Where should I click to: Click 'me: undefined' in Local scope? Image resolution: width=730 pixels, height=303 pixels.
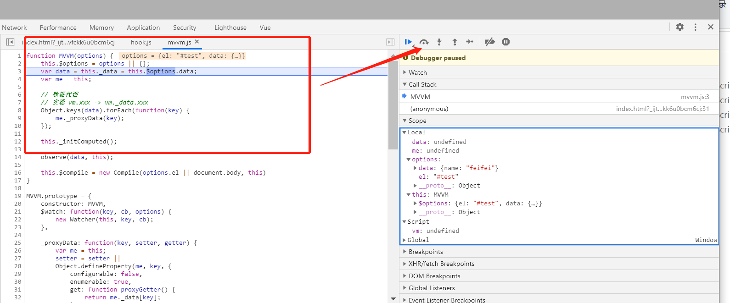point(435,151)
